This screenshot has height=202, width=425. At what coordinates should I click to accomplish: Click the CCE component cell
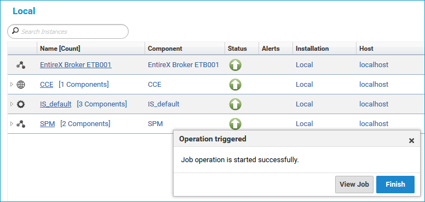tap(154, 85)
